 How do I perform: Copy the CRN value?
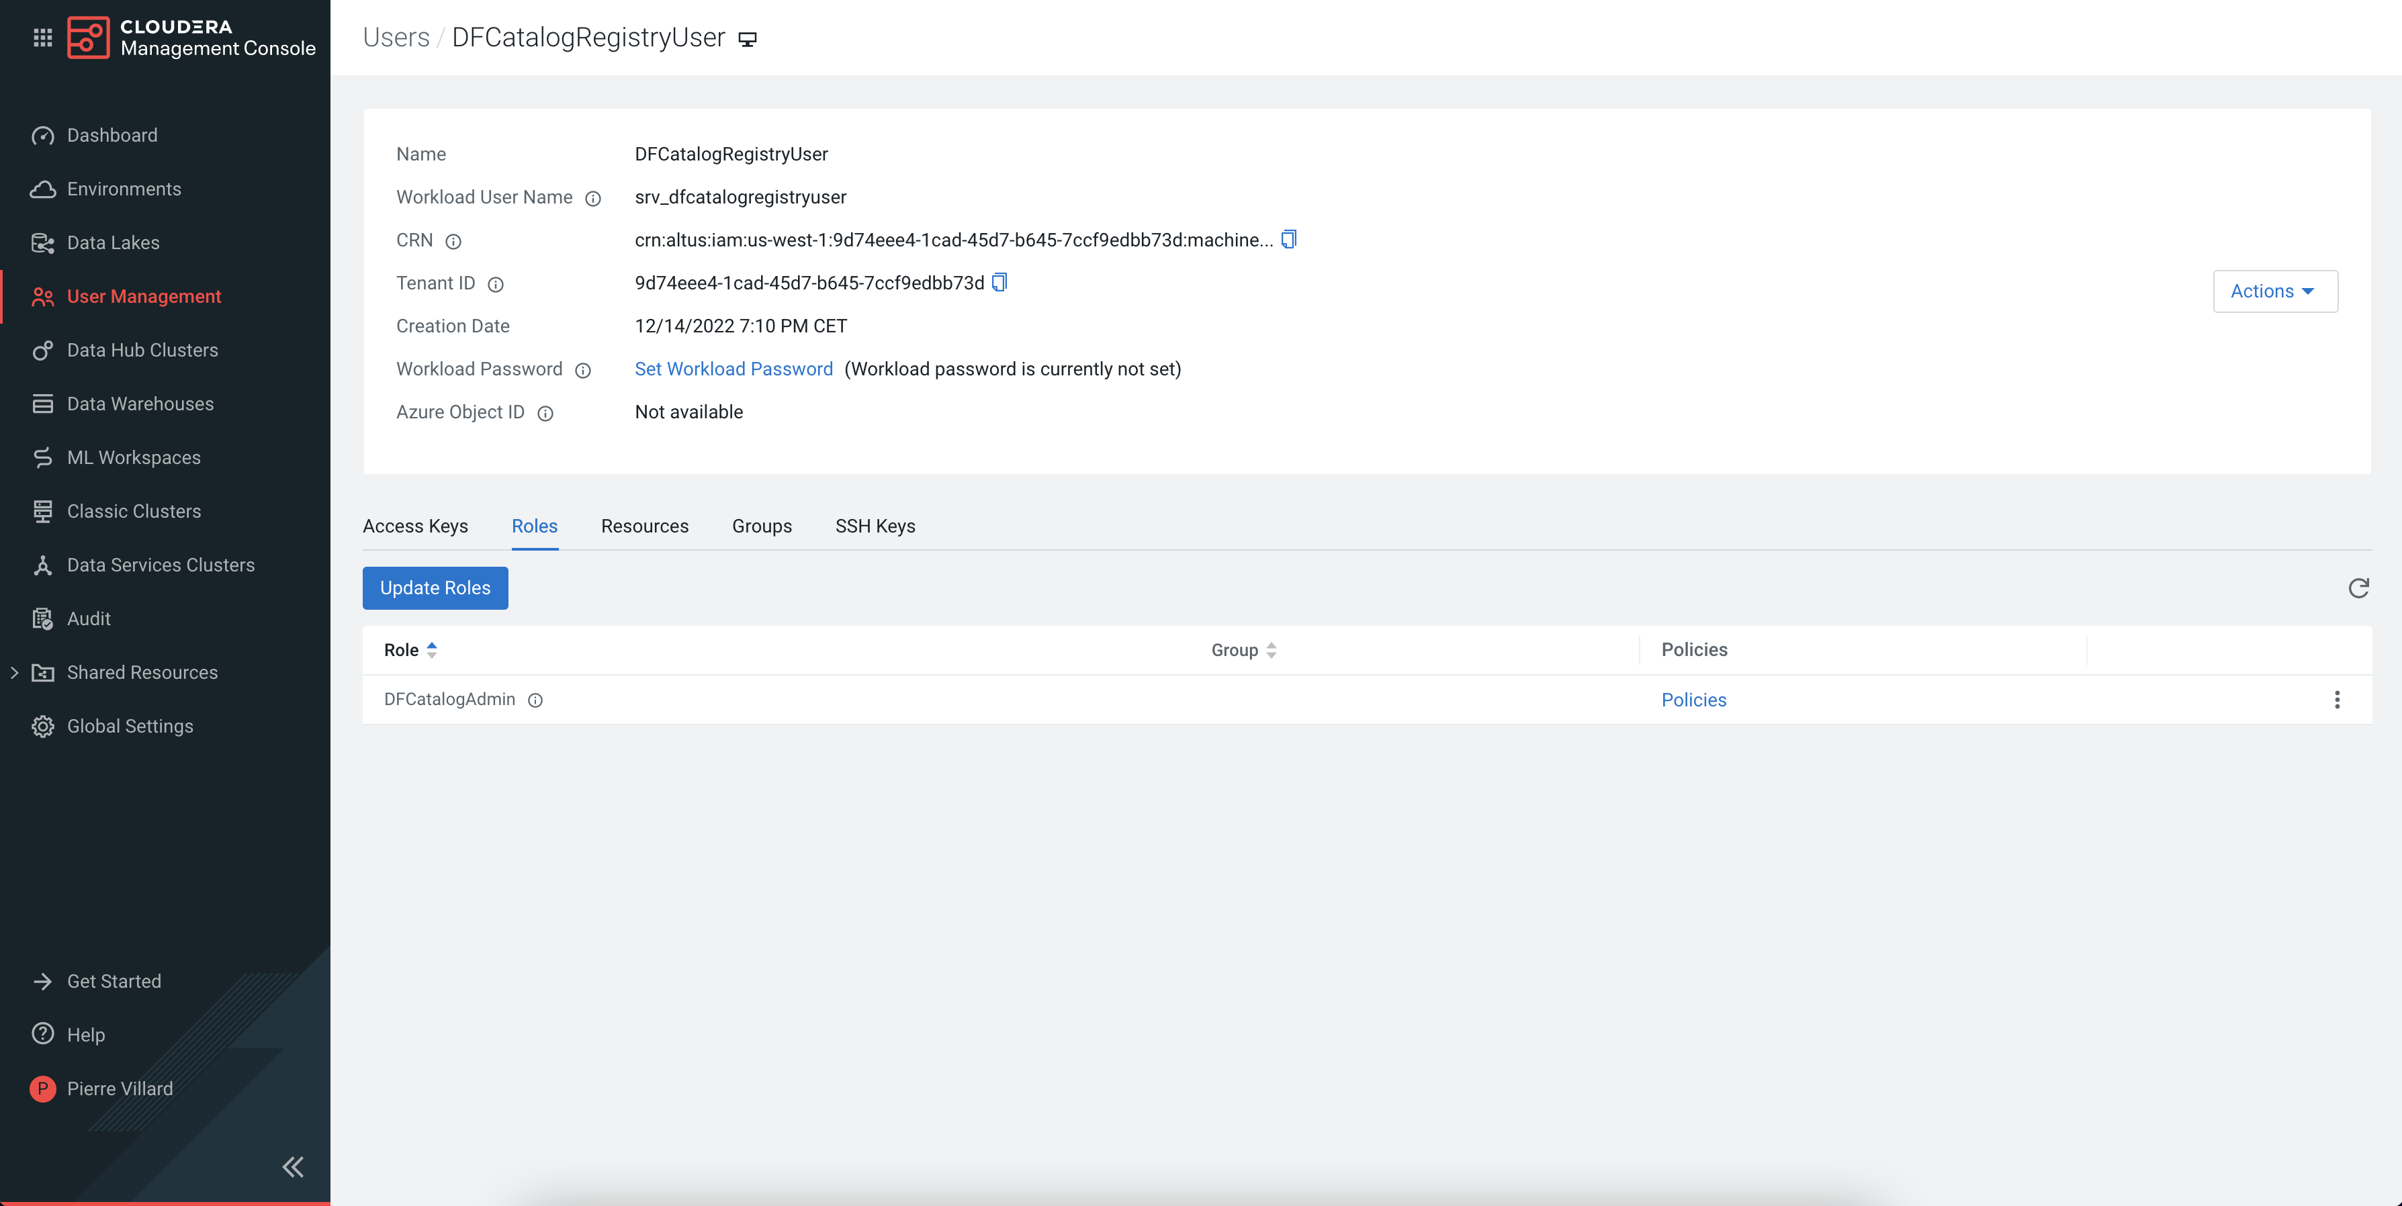(1288, 240)
